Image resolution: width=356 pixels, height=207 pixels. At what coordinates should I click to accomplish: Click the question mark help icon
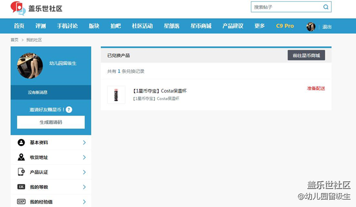pos(69,110)
